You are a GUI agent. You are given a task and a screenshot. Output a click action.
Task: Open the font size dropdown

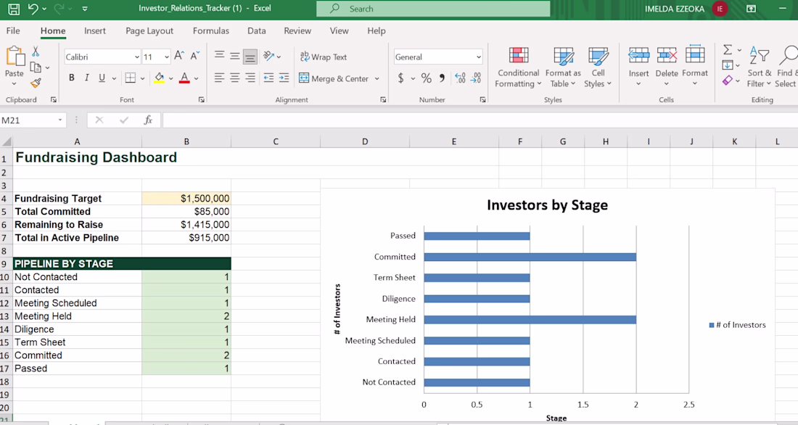[x=166, y=57]
